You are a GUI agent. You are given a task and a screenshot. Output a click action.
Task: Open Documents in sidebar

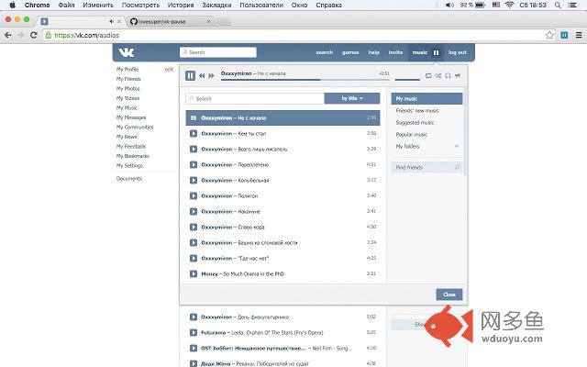point(128,179)
